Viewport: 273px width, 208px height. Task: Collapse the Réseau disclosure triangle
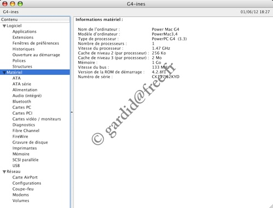[x=4, y=172]
